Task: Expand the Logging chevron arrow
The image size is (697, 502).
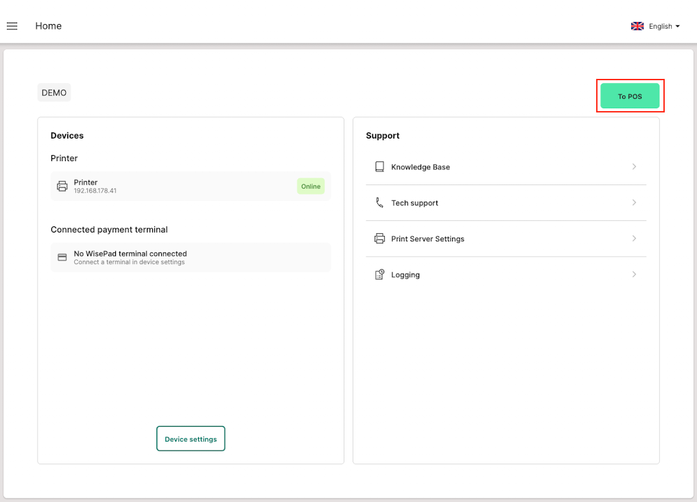Action: click(634, 275)
